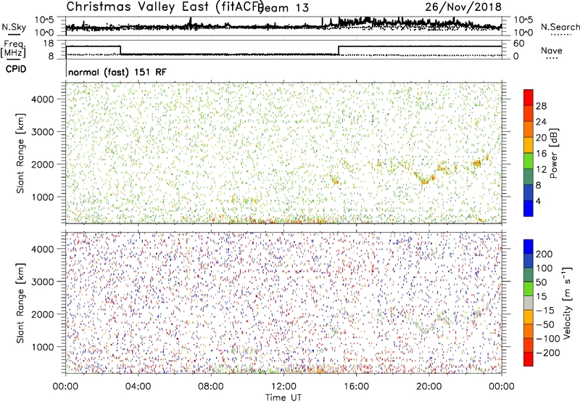This screenshot has width=580, height=402.
Task: Click the '08:00' time tick label
Action: (211, 387)
